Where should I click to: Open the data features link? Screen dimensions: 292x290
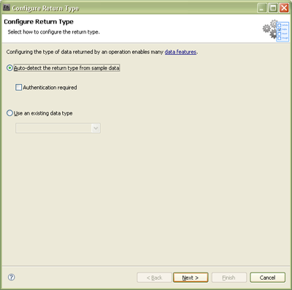[x=180, y=52]
